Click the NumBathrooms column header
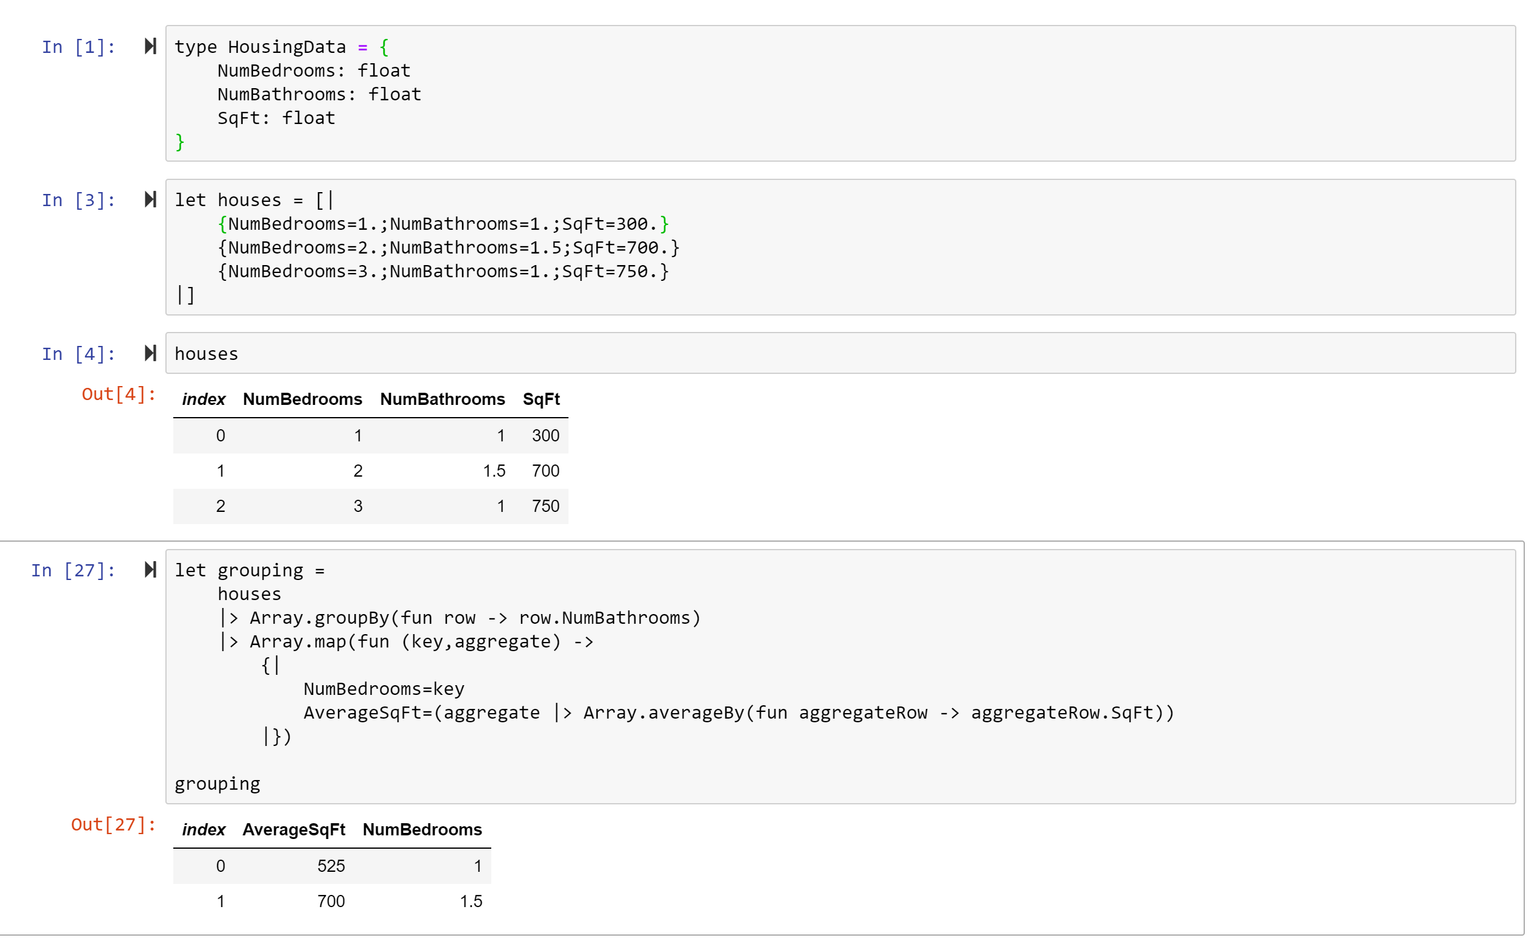Screen dimensions: 1537x946 [x=442, y=399]
